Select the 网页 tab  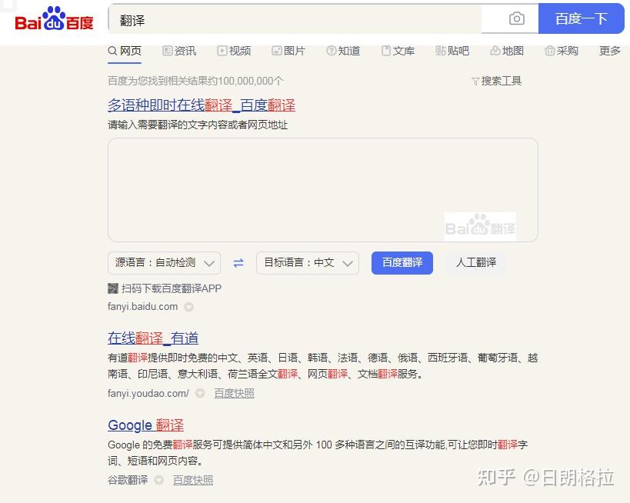point(131,51)
